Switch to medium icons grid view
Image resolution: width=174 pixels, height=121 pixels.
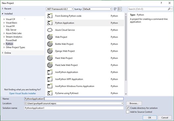click(x=115, y=9)
